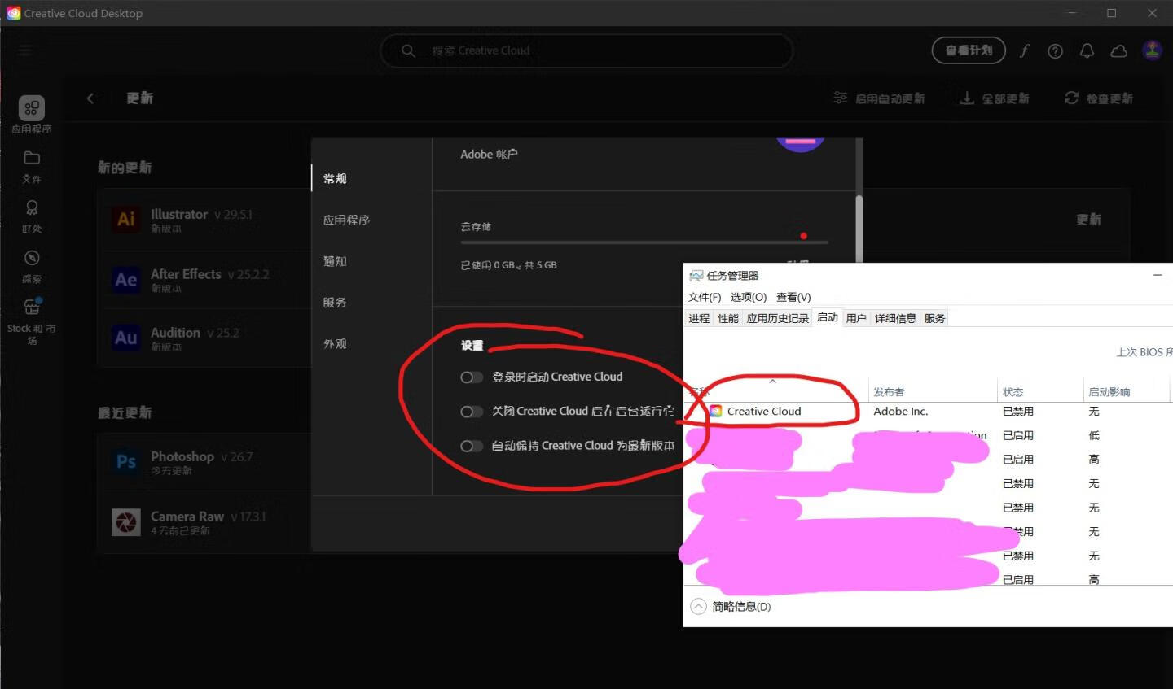
Task: Open the help question mark icon
Action: point(1056,50)
